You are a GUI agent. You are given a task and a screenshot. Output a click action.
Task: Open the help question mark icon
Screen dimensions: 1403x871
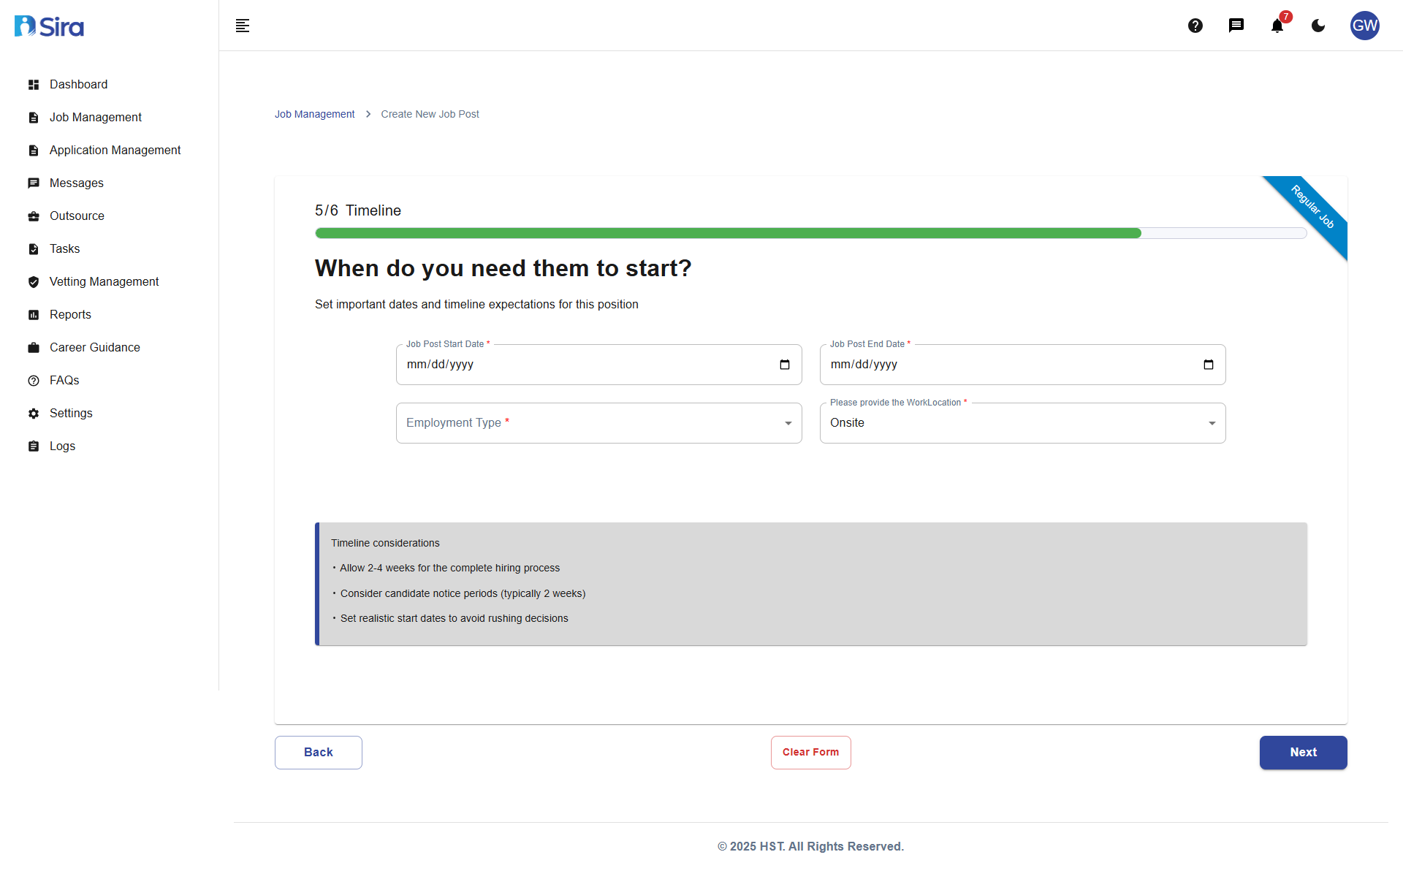[x=1195, y=26]
